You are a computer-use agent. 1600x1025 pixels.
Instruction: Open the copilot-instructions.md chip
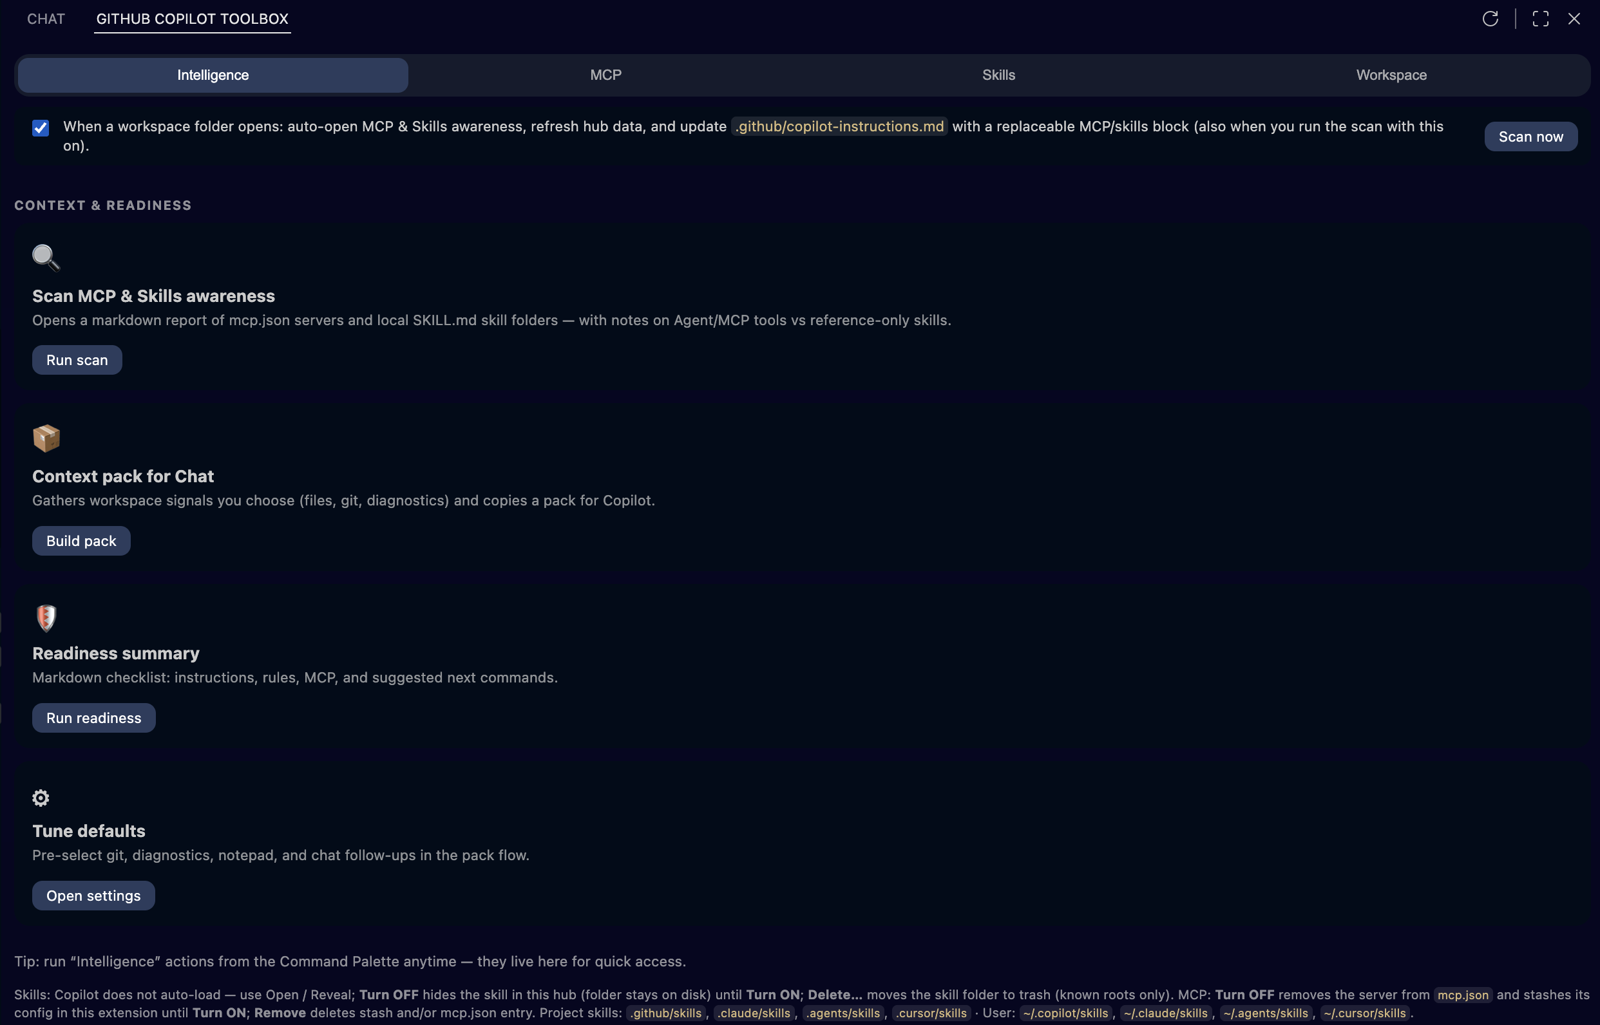839,126
